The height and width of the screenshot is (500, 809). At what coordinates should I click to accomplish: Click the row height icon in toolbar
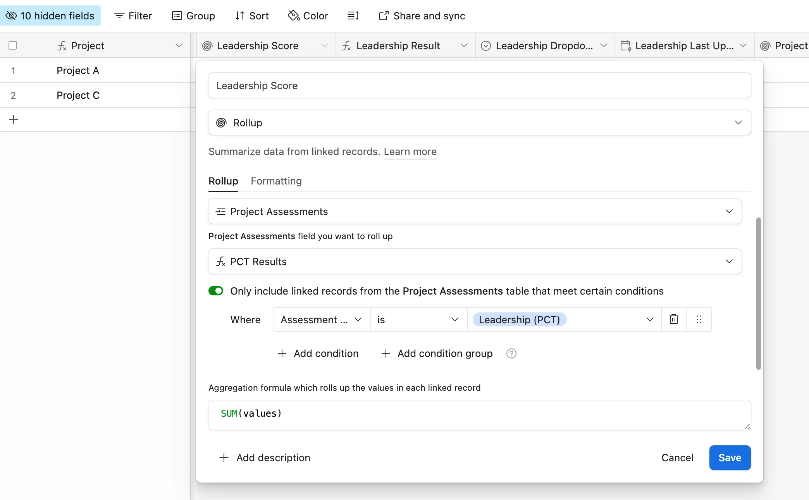click(x=353, y=16)
